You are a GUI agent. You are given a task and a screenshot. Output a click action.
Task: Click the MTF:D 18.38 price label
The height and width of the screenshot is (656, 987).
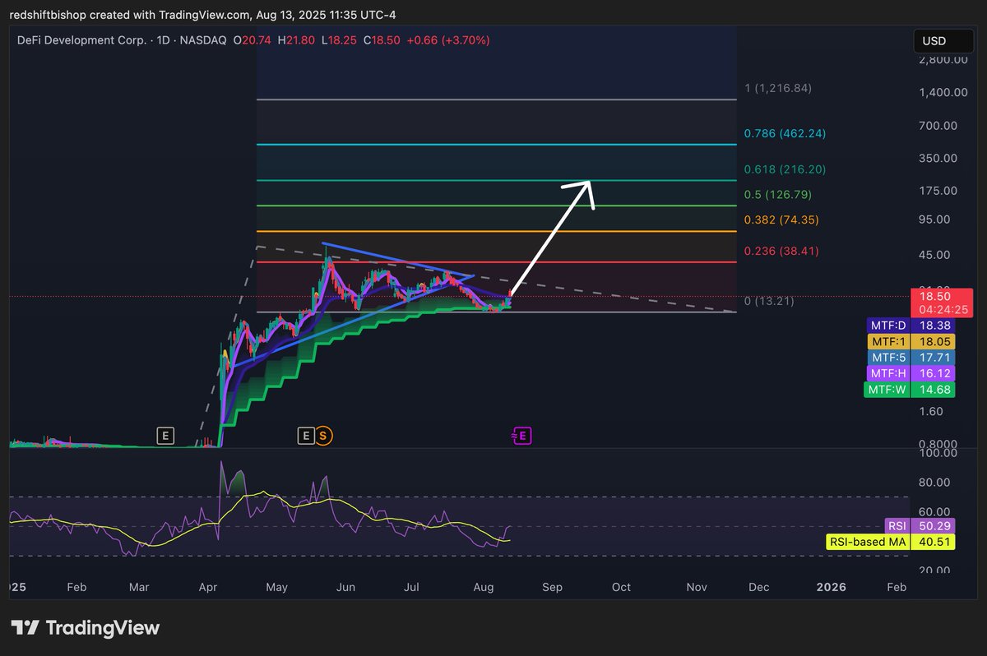pos(911,326)
